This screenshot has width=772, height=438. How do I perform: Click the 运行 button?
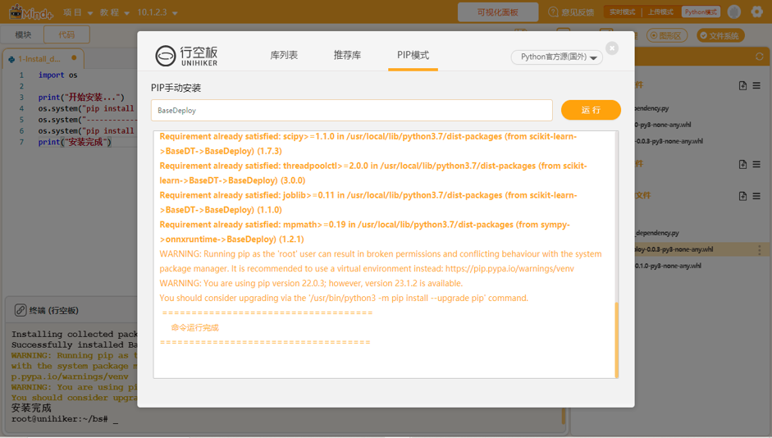[x=591, y=110]
